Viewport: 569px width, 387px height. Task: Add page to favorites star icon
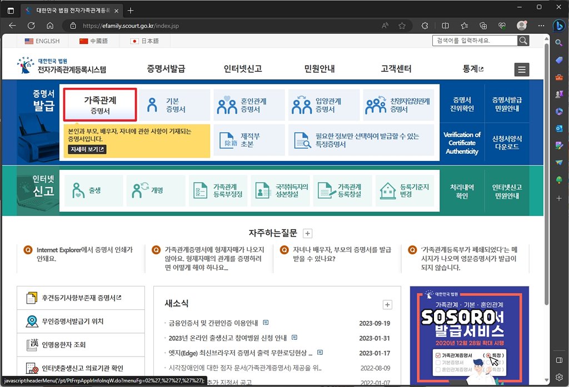[x=402, y=26]
